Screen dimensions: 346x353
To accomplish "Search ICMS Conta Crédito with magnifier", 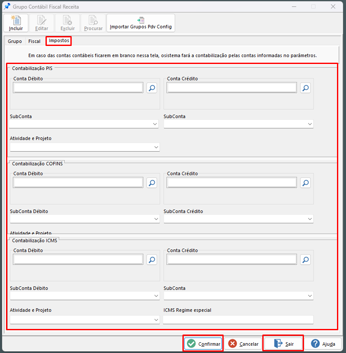I will pyautogui.click(x=306, y=259).
